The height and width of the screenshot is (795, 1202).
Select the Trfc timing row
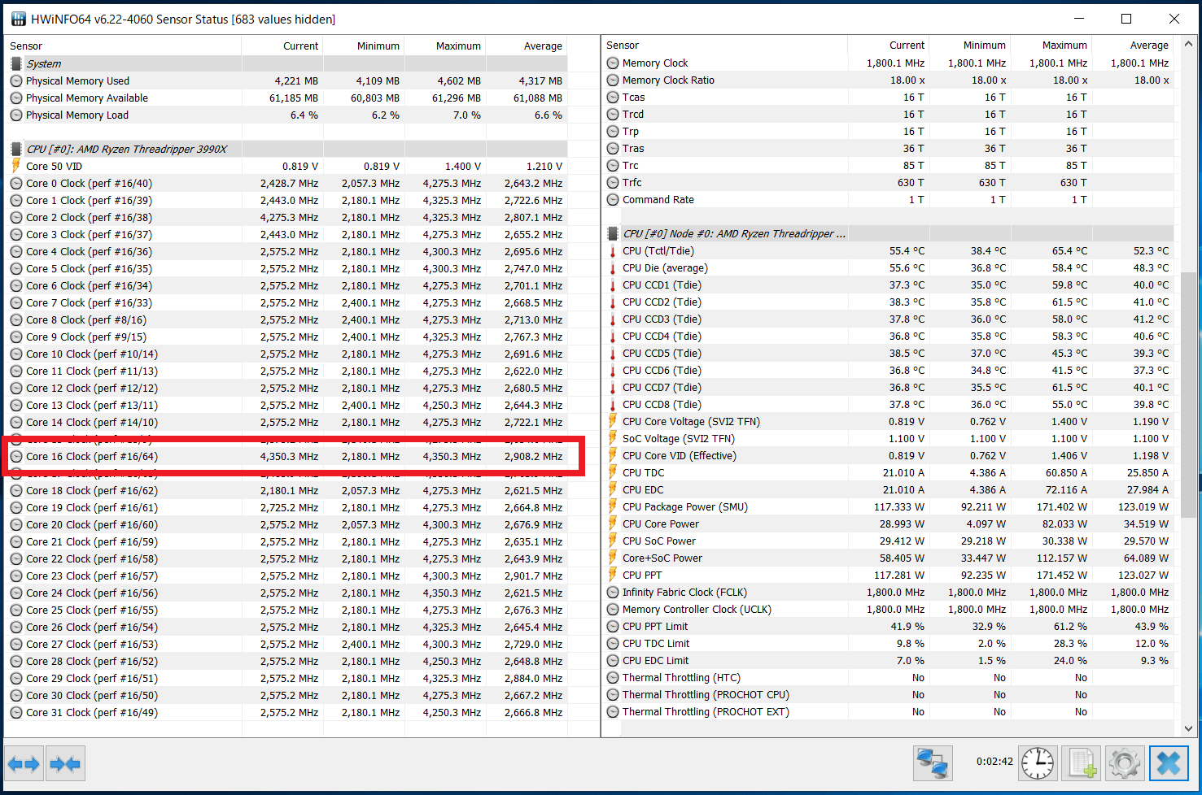888,182
